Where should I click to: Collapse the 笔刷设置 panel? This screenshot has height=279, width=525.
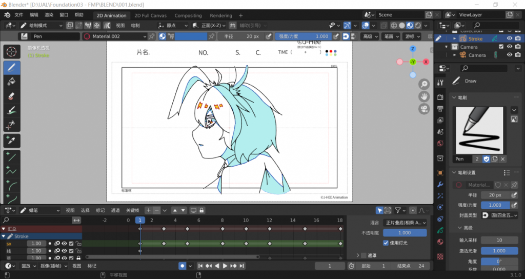pyautogui.click(x=454, y=173)
